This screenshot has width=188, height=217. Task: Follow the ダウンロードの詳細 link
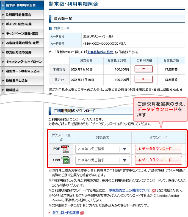pos(65,213)
